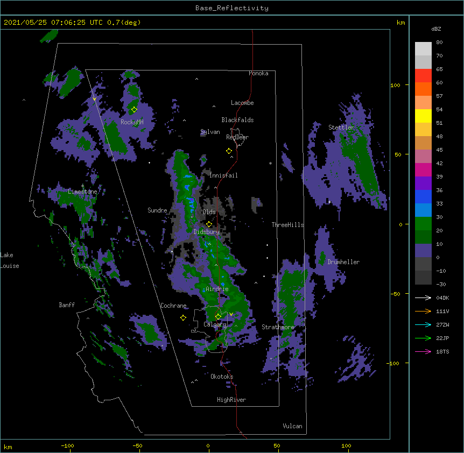Click the green 22JP arrow in legend
The width and height of the screenshot is (464, 453).
[423, 338]
